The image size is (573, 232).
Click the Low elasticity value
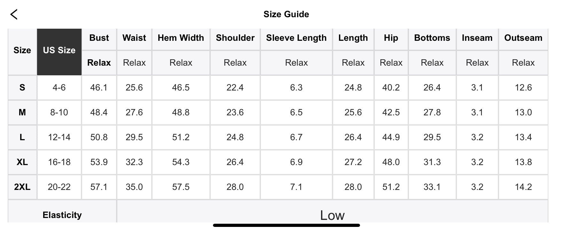click(x=332, y=216)
